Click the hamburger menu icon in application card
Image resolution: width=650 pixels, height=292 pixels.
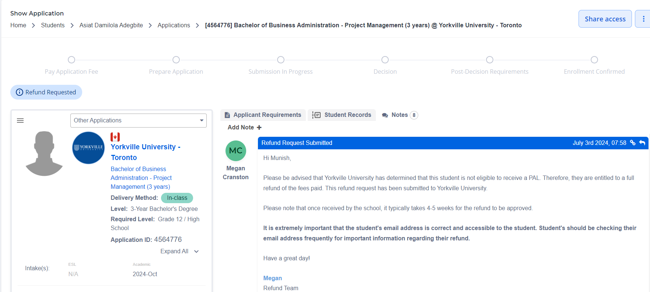point(20,121)
